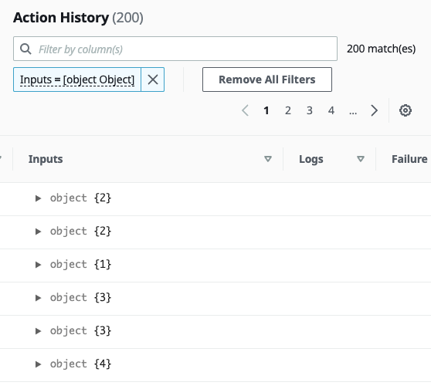The image size is (431, 389).
Task: Expand the object {4} row
Action: point(38,364)
